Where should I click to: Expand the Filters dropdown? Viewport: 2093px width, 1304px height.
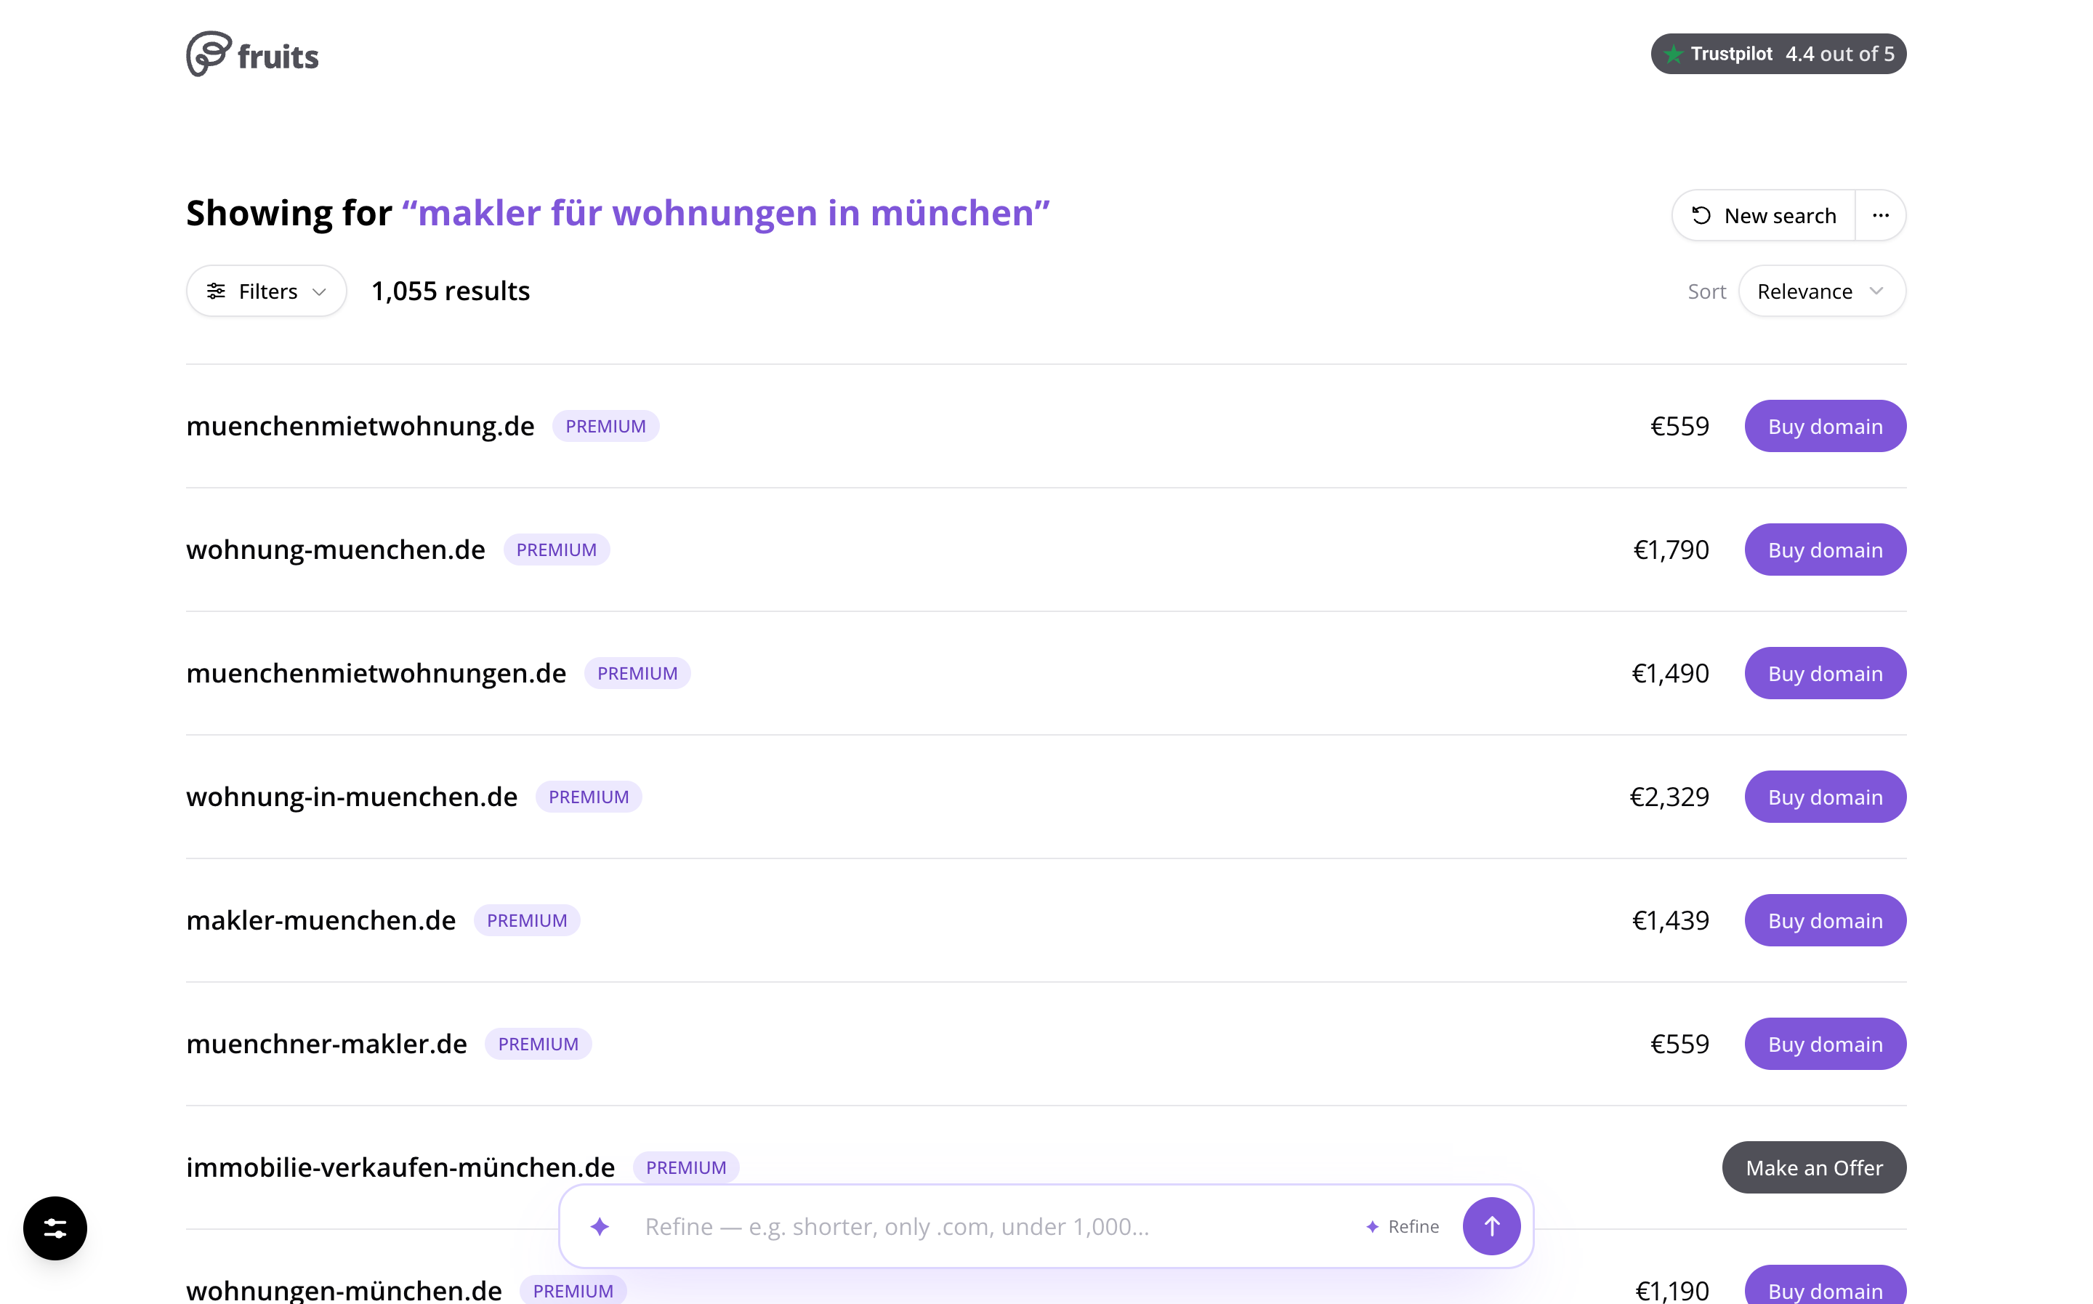point(267,291)
